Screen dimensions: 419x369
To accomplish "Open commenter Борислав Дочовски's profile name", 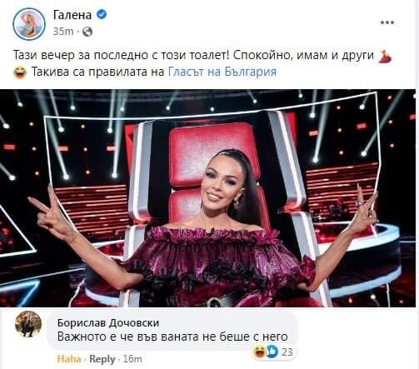I will pyautogui.click(x=108, y=323).
